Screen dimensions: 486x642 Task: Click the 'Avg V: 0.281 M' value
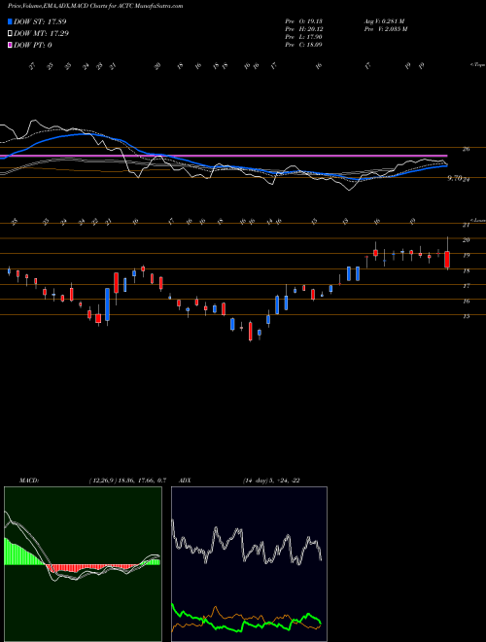(384, 21)
